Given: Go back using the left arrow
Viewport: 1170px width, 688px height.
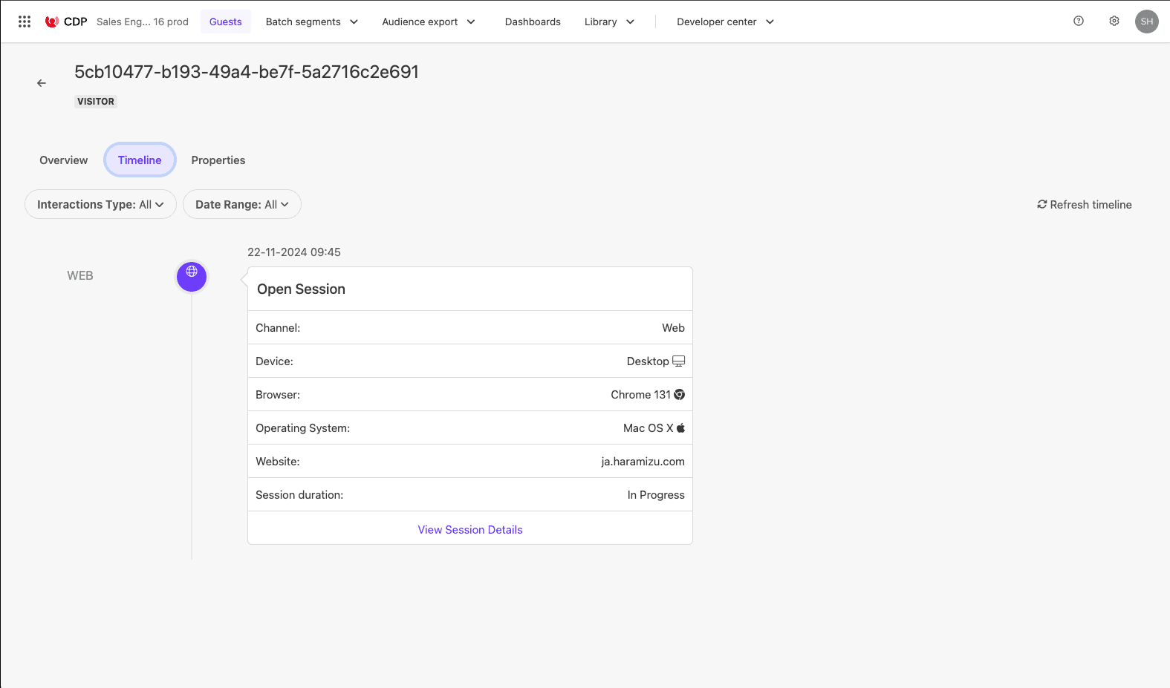Looking at the screenshot, I should click(42, 83).
